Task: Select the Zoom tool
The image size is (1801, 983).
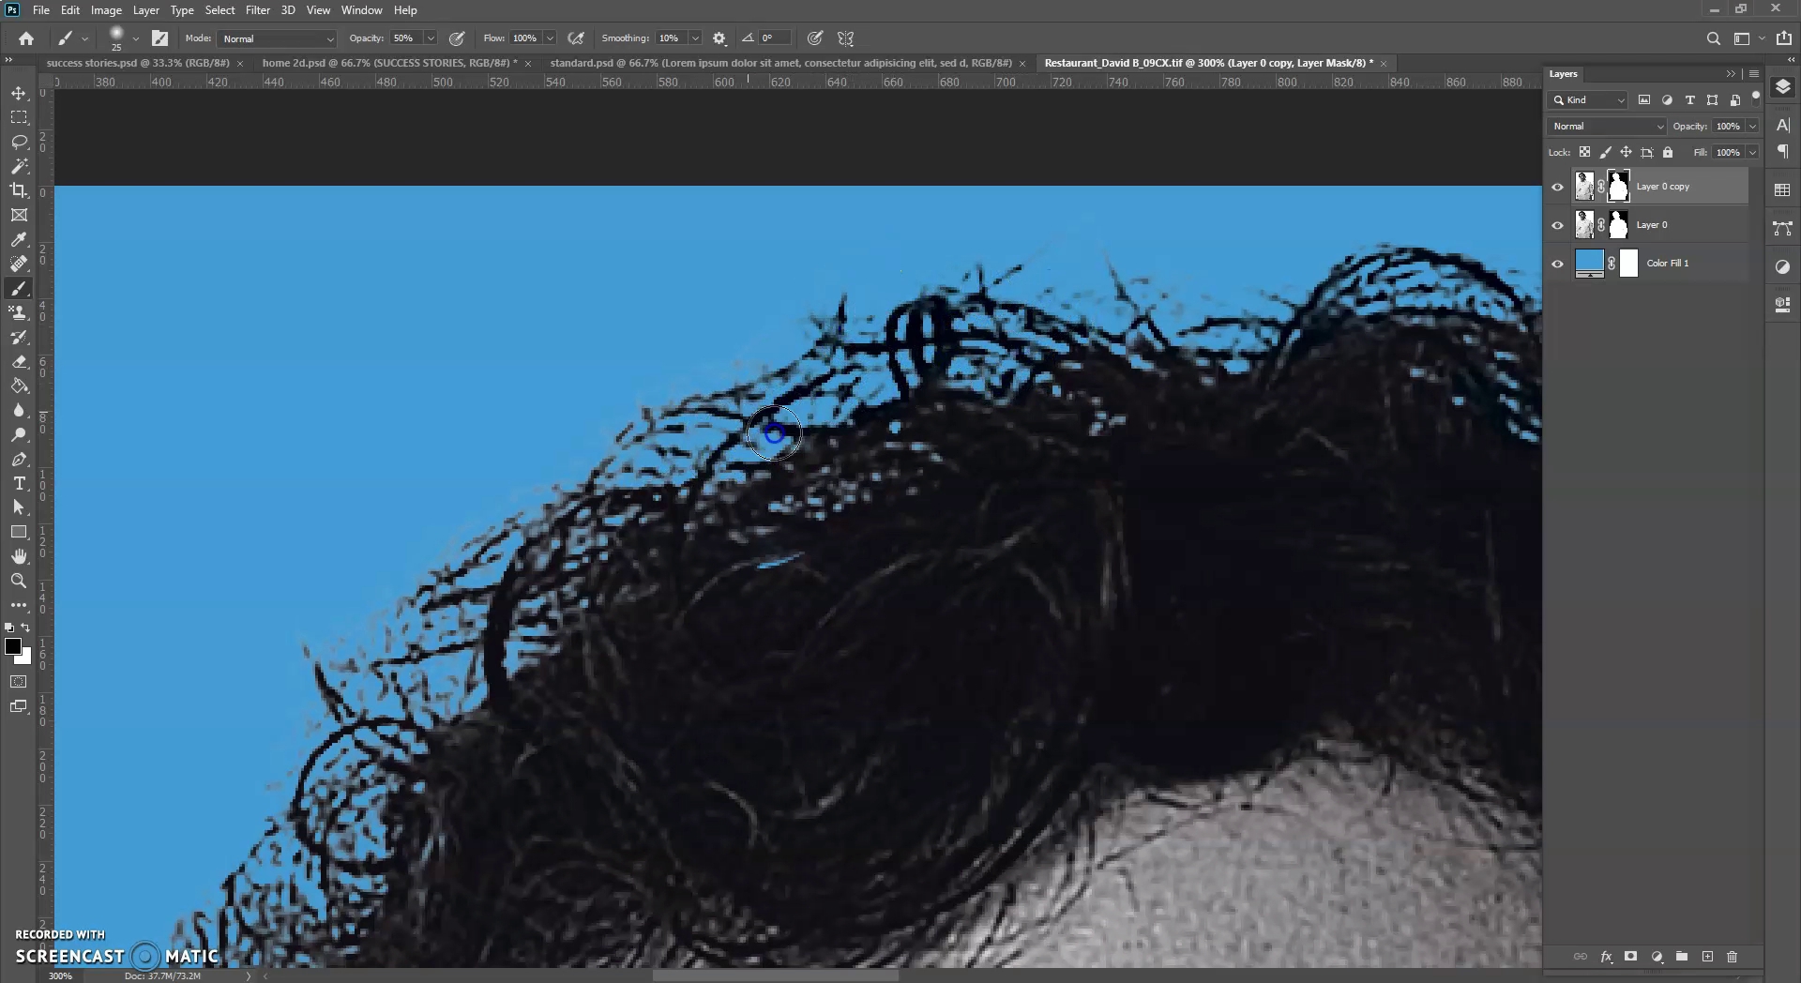Action: point(19,581)
